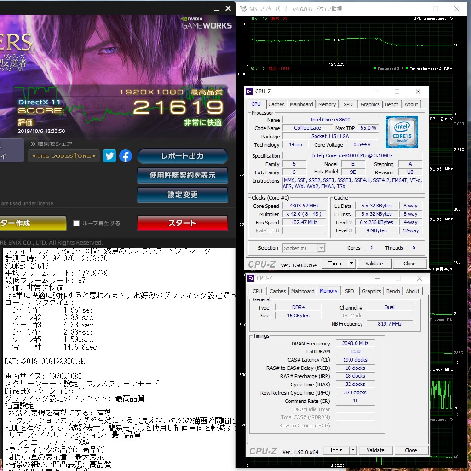The width and height of the screenshot is (471, 471).
Task: Close the FFXIV benchmark window
Action: tap(228, 8)
